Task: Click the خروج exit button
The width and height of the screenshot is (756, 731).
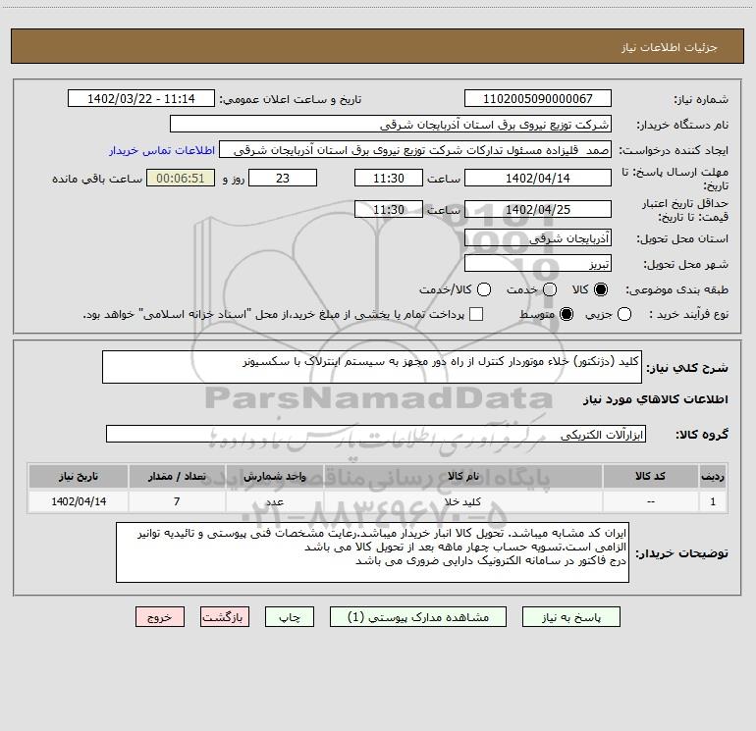Action: pos(160,617)
